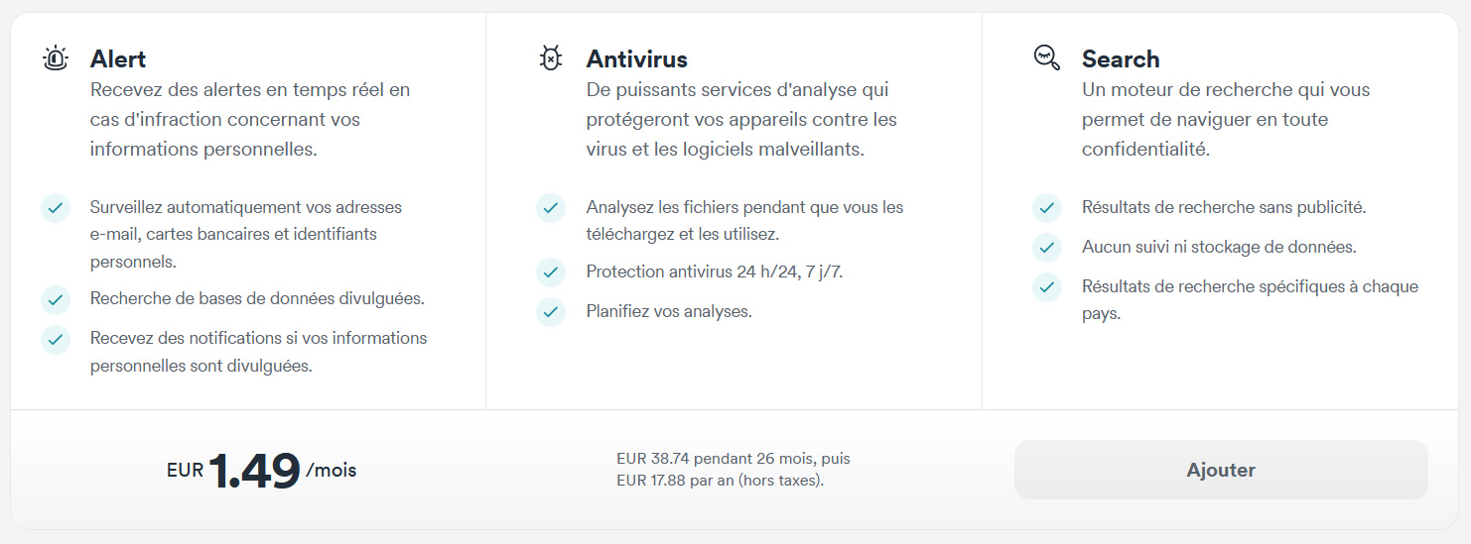Click checkmark next to leaked databases search

[56, 299]
